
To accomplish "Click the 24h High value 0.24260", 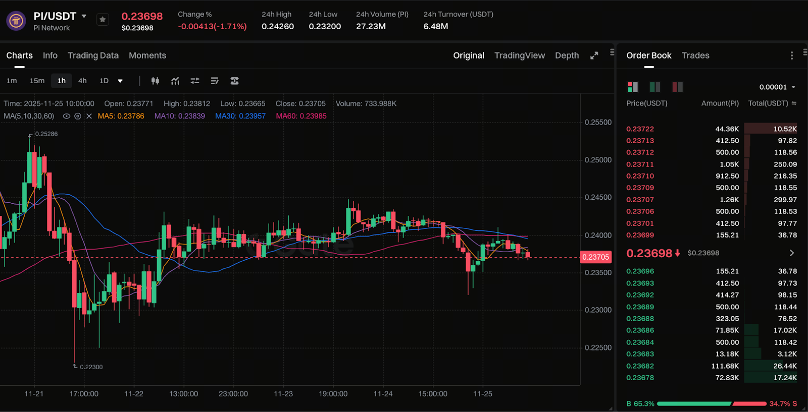I will [278, 26].
